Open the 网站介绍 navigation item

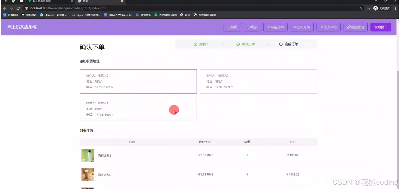pos(276,27)
